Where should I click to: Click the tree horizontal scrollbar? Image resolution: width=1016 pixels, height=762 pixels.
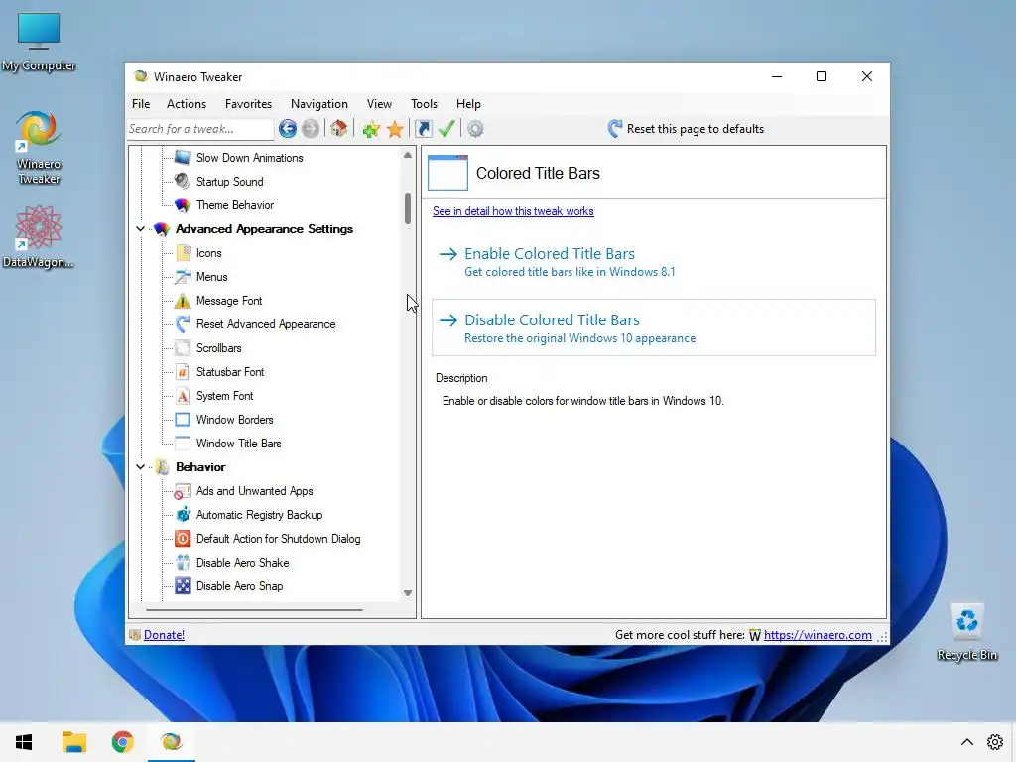[255, 610]
